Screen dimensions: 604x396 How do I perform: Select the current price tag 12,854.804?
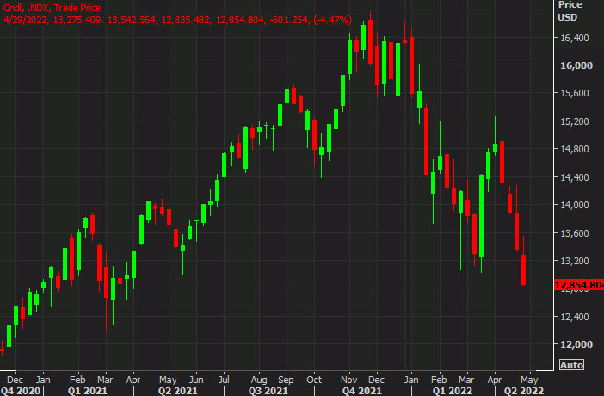click(x=578, y=286)
